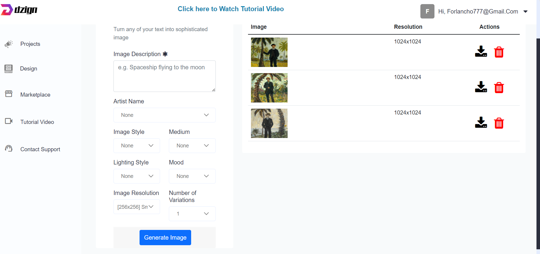Image resolution: width=540 pixels, height=254 pixels.
Task: Open the Lighting Style dropdown
Action: (x=137, y=176)
